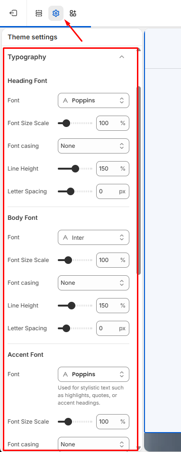Click the Heading Letter Spacing slider
The height and width of the screenshot is (452, 181).
tap(75, 191)
